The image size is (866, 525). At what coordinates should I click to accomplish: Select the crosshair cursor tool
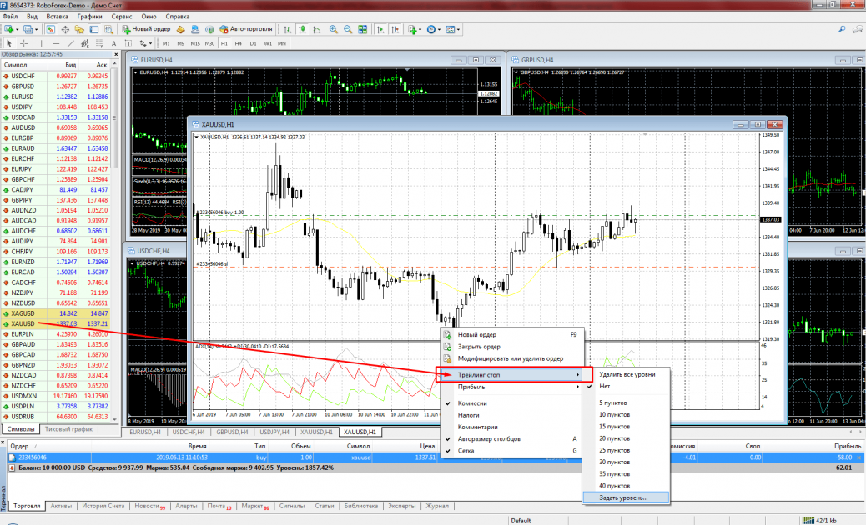pos(24,42)
